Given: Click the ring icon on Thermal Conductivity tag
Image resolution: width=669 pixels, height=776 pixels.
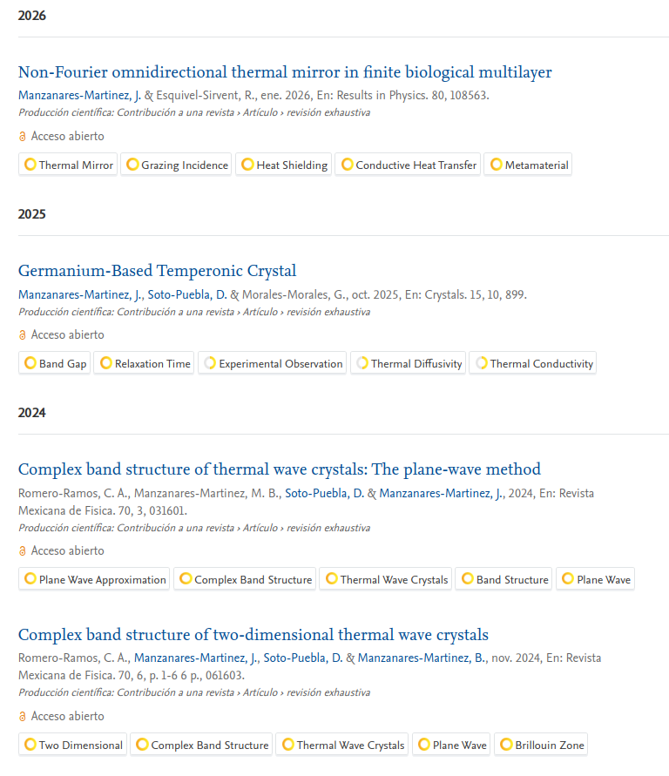Looking at the screenshot, I should (482, 363).
